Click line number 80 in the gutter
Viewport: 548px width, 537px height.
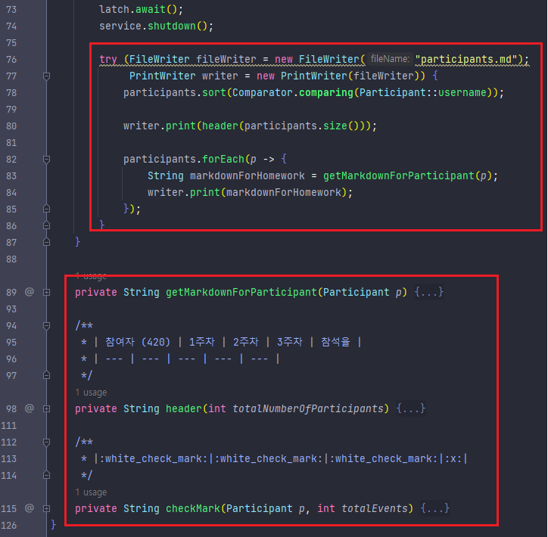pos(11,126)
